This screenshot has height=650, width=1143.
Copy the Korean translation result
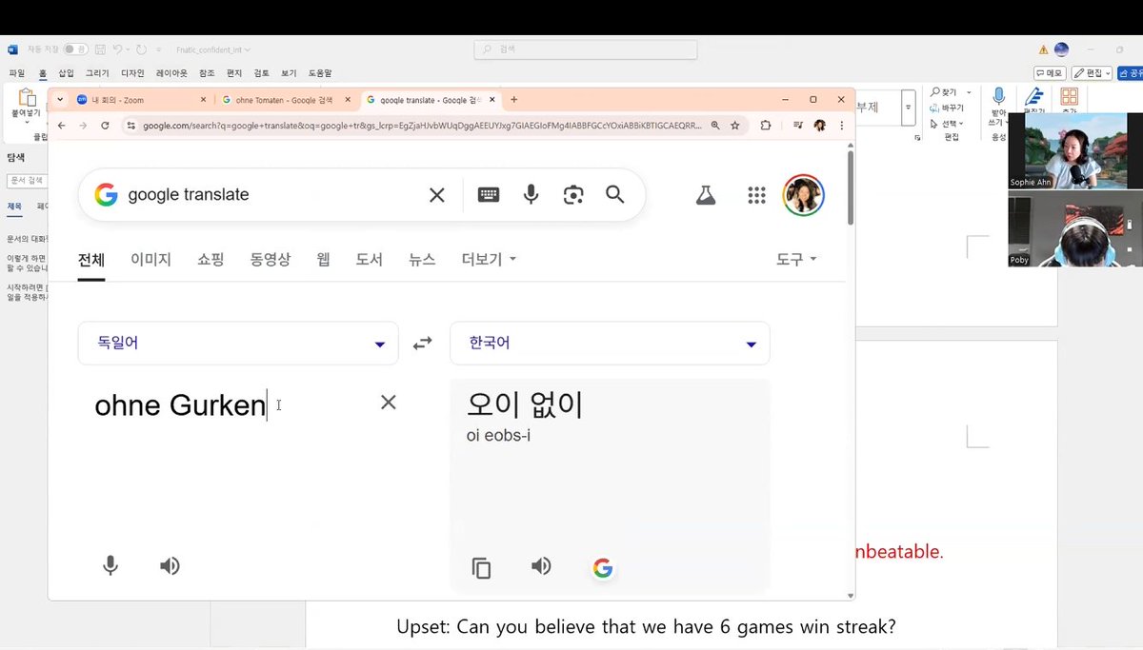point(481,566)
